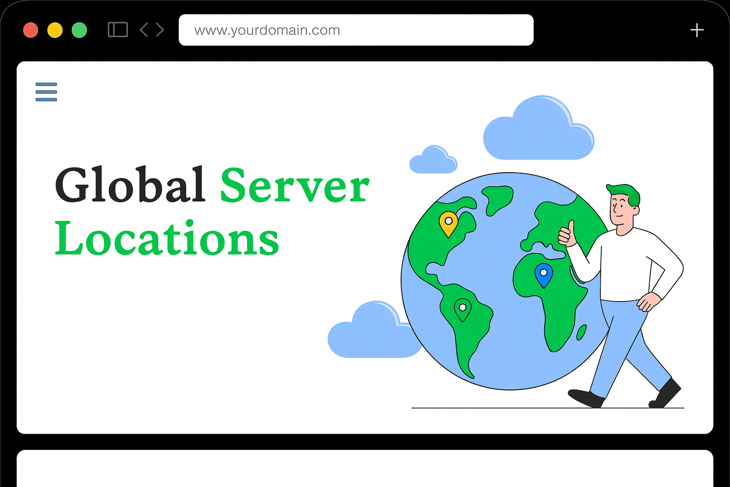Click the back navigation arrow
The width and height of the screenshot is (730, 487).
point(144,29)
